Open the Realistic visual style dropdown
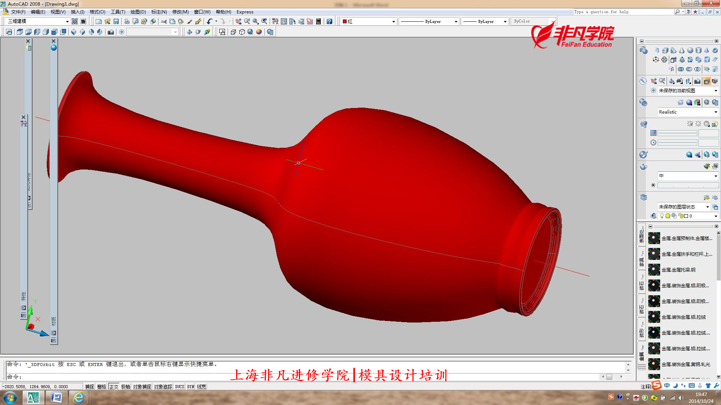This screenshot has width=721, height=405. 688,112
